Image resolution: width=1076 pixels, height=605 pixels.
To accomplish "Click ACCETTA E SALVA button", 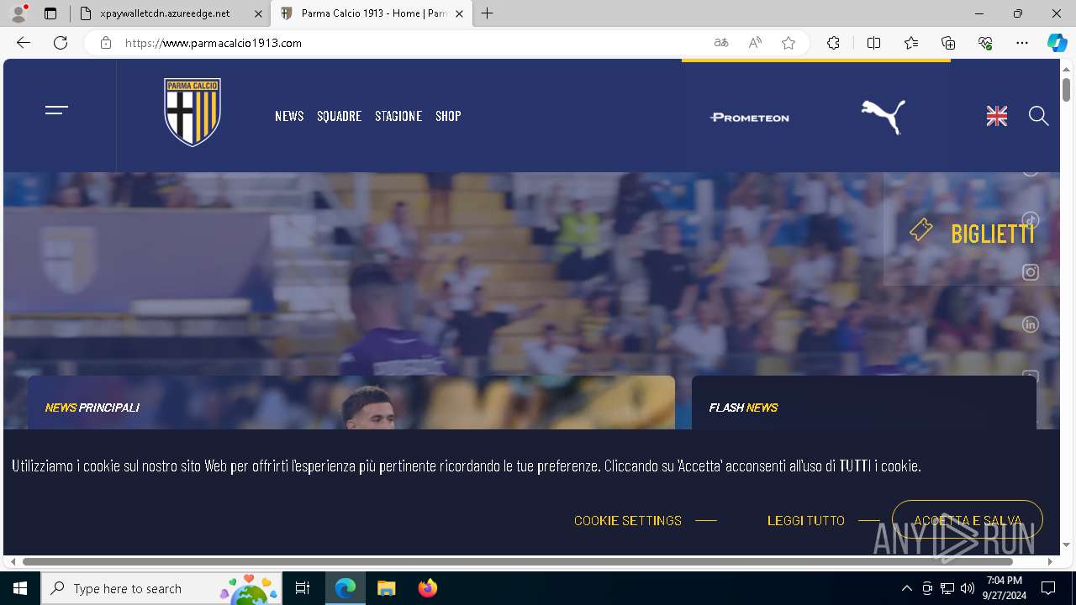I will [968, 520].
